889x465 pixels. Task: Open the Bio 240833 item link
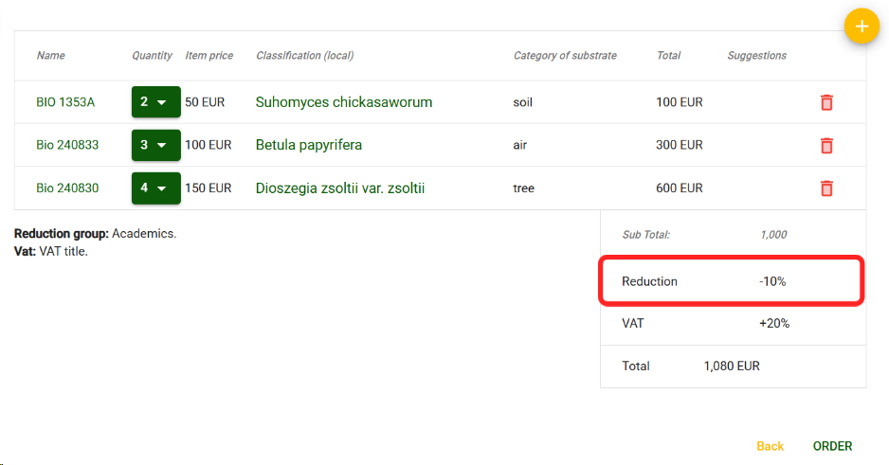(67, 145)
